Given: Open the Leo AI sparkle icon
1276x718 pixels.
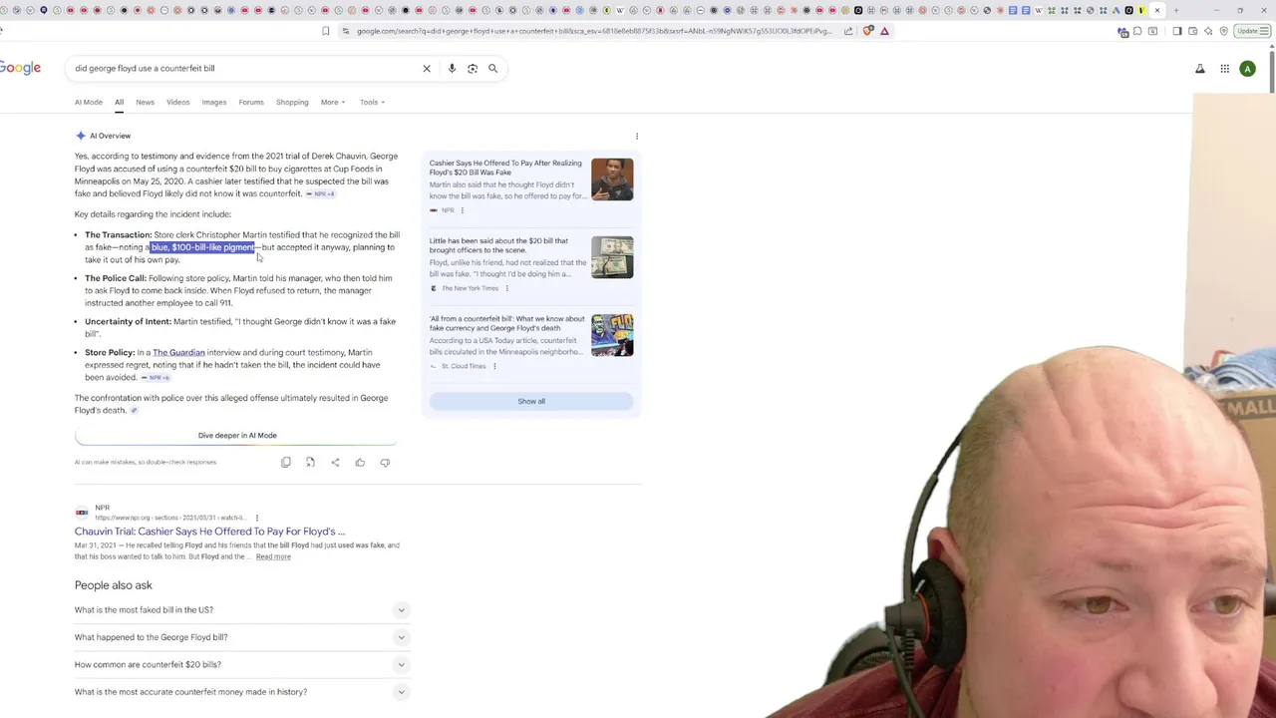Looking at the screenshot, I should tap(1208, 31).
